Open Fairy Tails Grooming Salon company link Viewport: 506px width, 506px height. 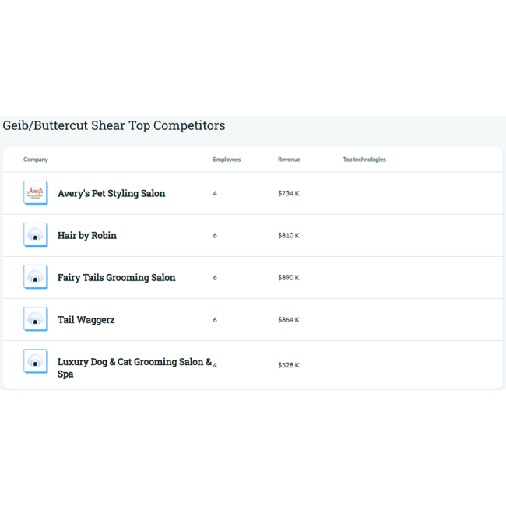click(116, 277)
